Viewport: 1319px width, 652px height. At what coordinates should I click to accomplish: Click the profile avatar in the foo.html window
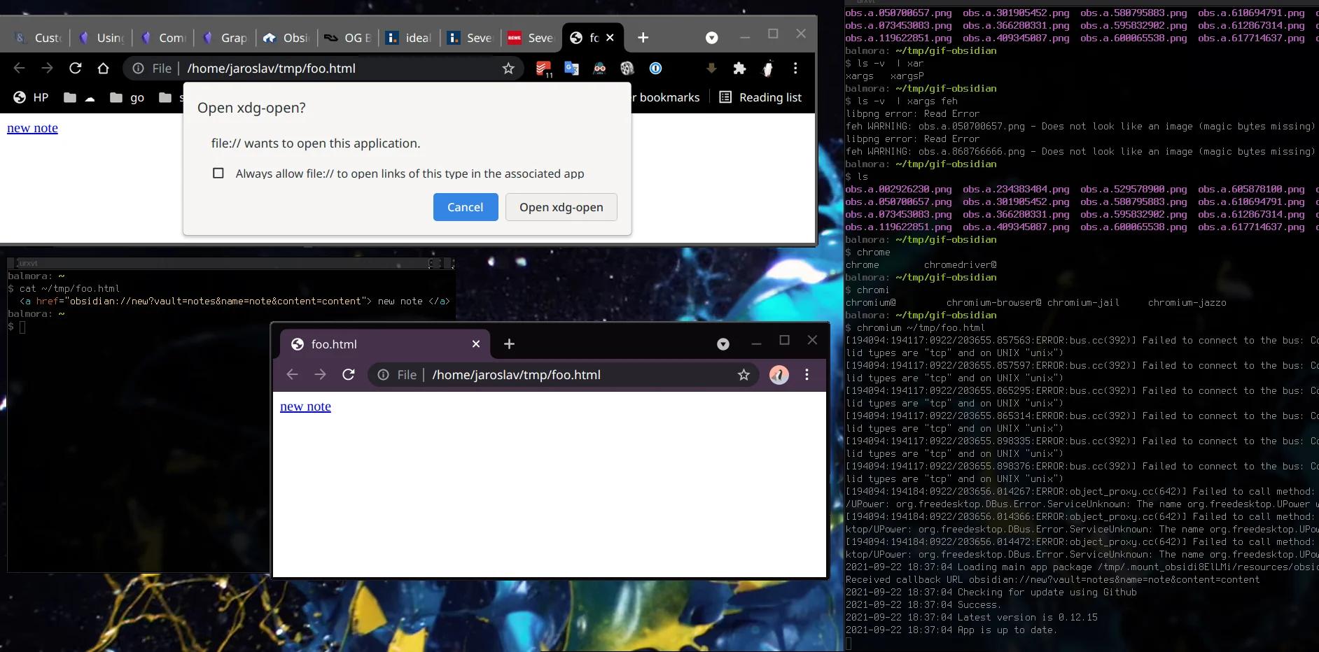pyautogui.click(x=779, y=374)
